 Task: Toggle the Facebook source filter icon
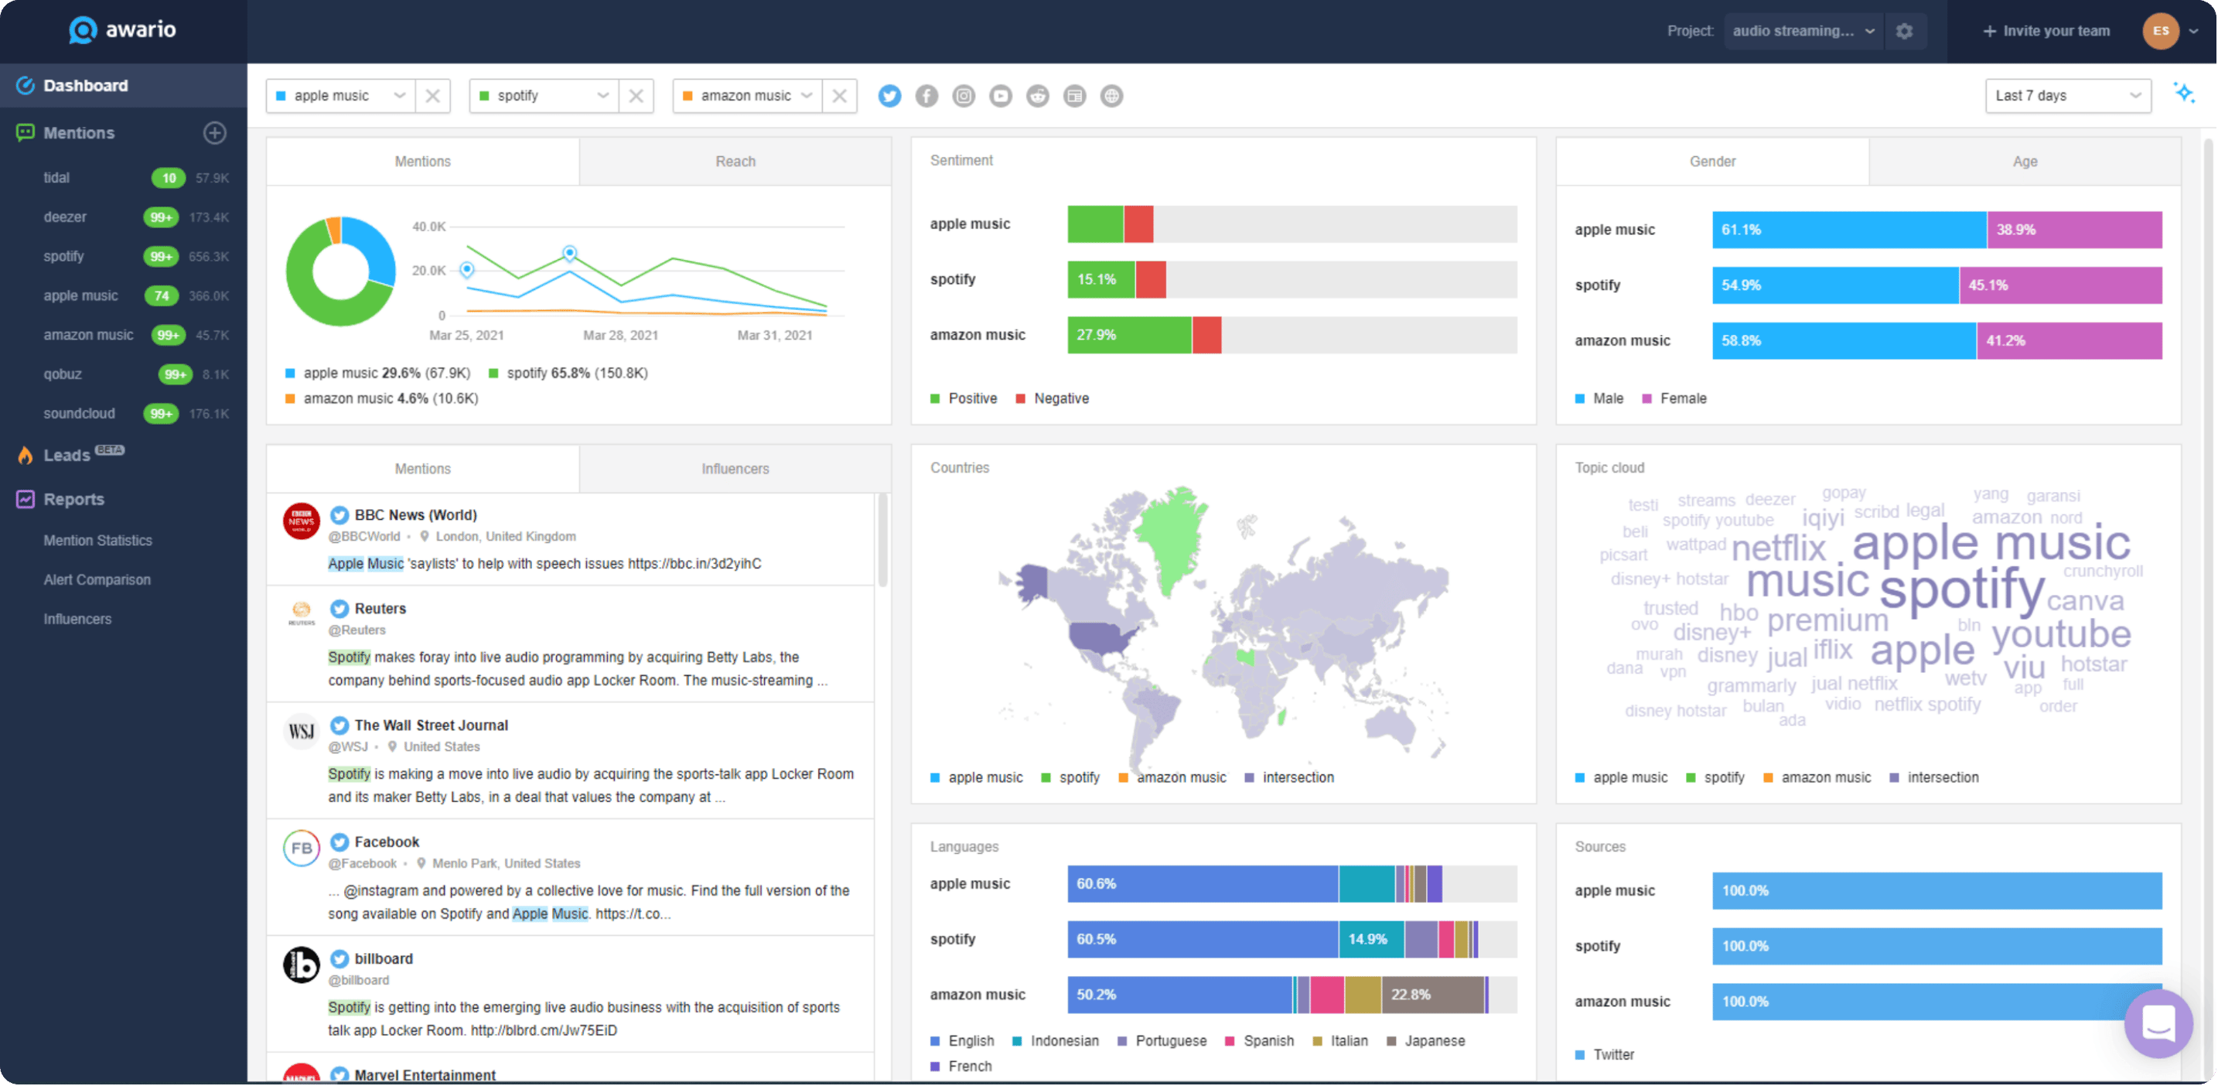point(926,96)
